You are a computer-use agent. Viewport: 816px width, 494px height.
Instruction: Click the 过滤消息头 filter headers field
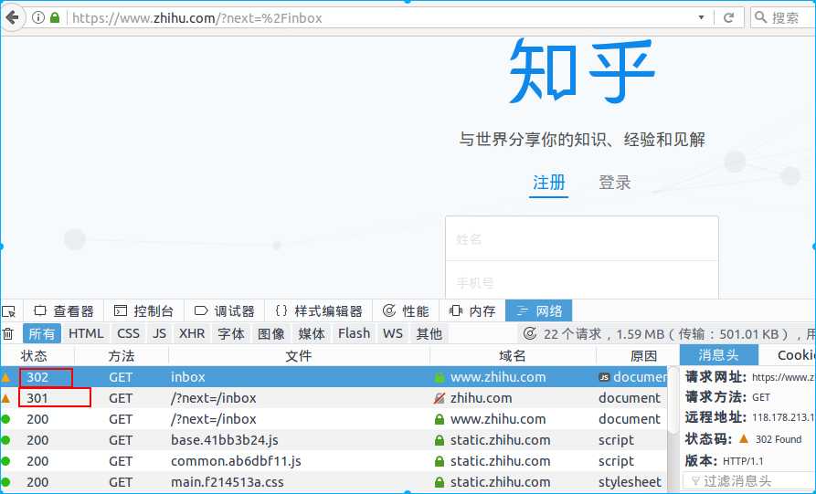click(749, 481)
